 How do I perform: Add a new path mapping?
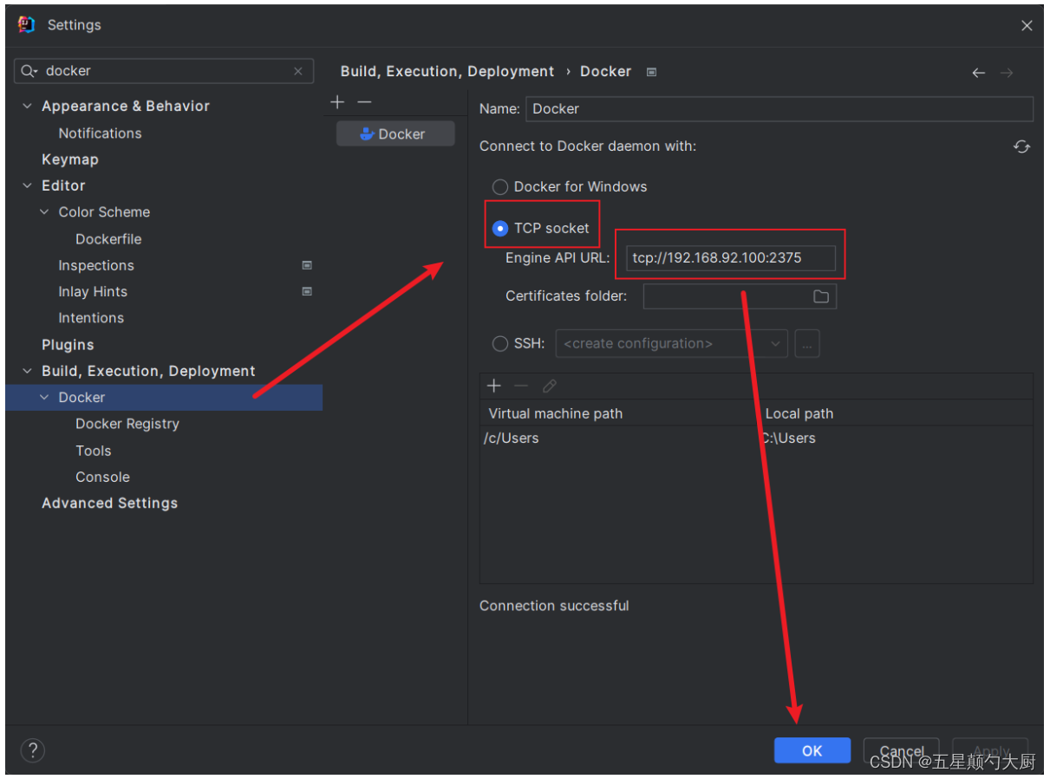point(493,386)
